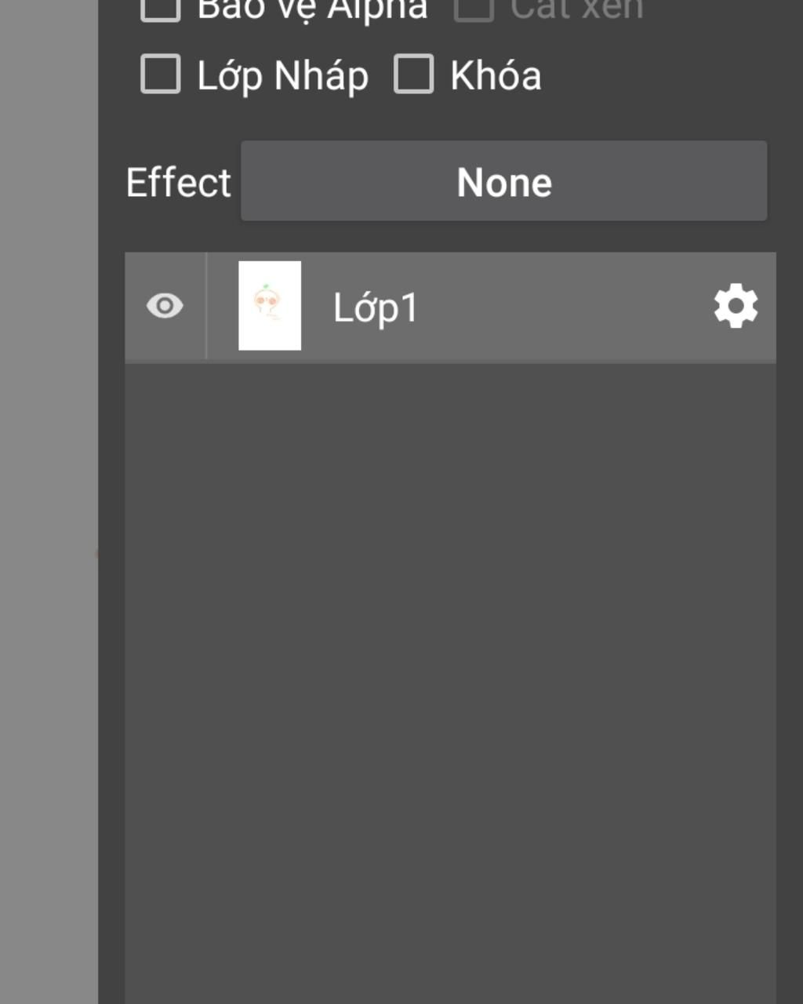
Task: Open settings gear for Lớp1 layer
Action: [x=736, y=307]
